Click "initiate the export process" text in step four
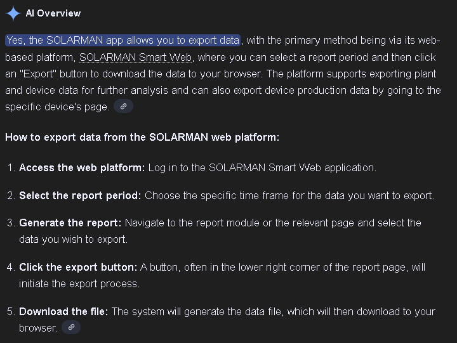 pos(79,283)
